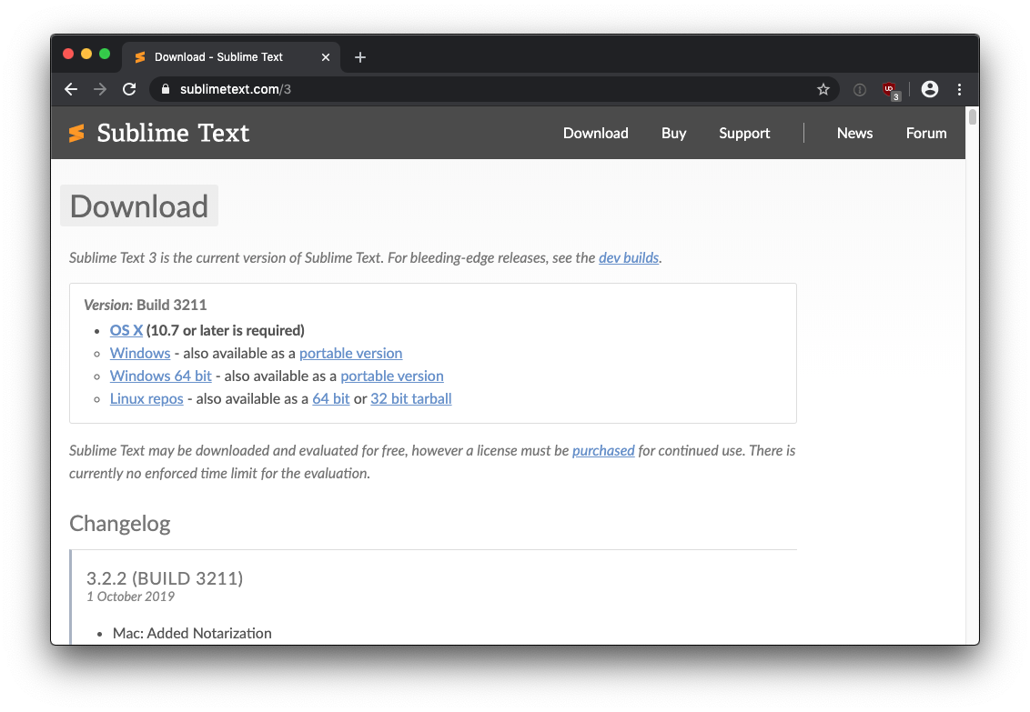Viewport: 1030px width, 712px height.
Task: Follow the purchased license link
Action: click(603, 451)
